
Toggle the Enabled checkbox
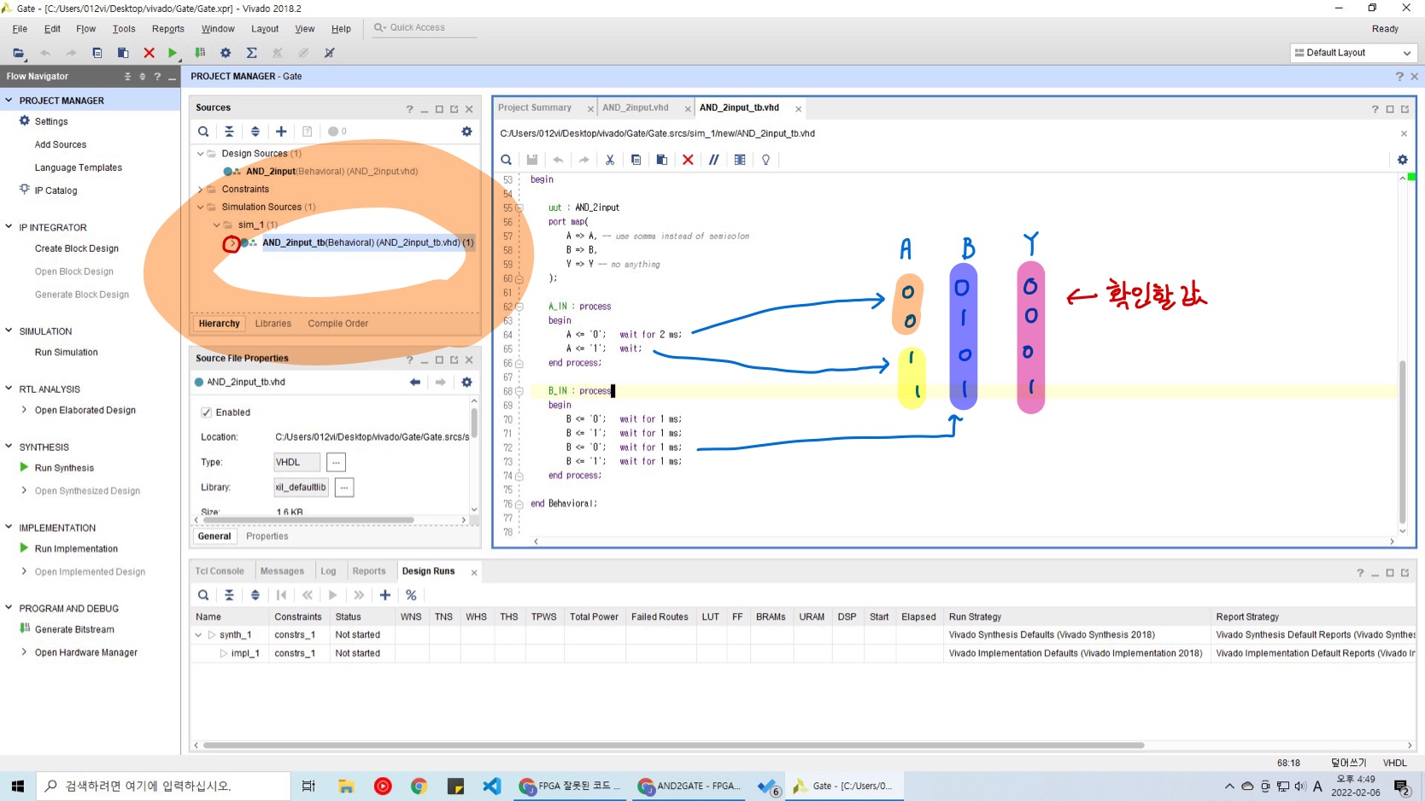point(206,412)
